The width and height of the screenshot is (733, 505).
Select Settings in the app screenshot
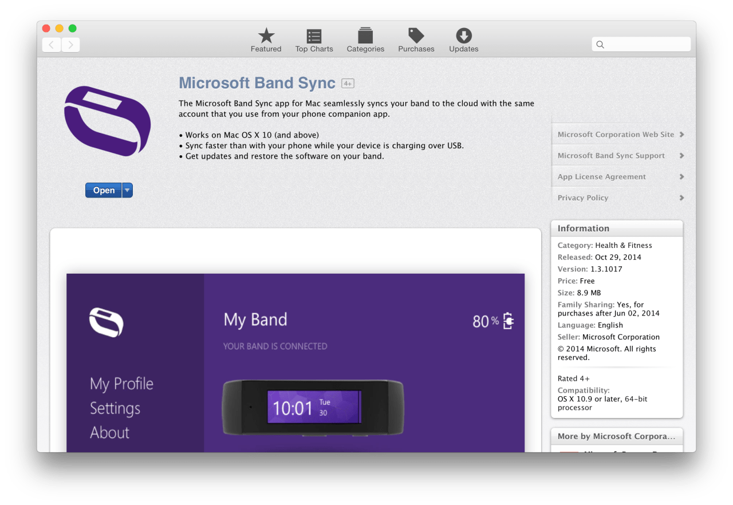(115, 408)
